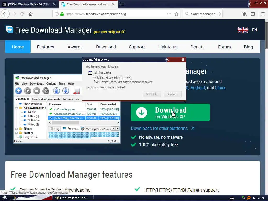
Task: Click the Free Download Manager logo icon
Action: (x=9, y=29)
